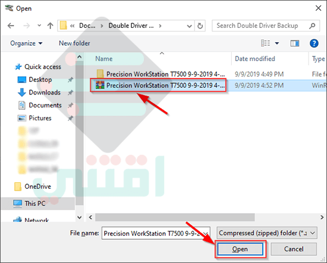This screenshot has width=327, height=263.
Task: Click the pin icon beside Downloads
Action: click(x=71, y=93)
